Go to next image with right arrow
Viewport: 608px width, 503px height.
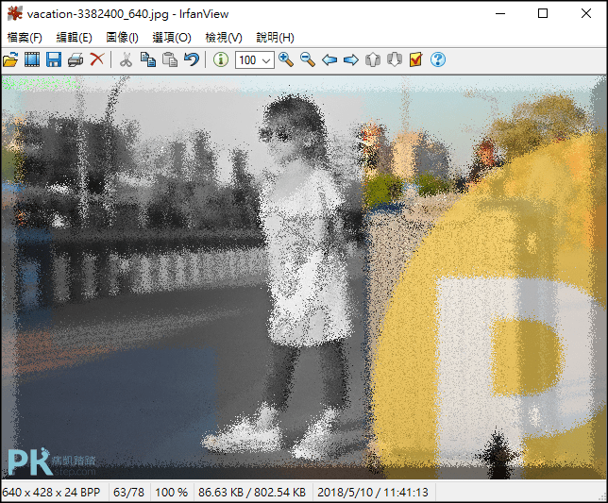point(351,59)
